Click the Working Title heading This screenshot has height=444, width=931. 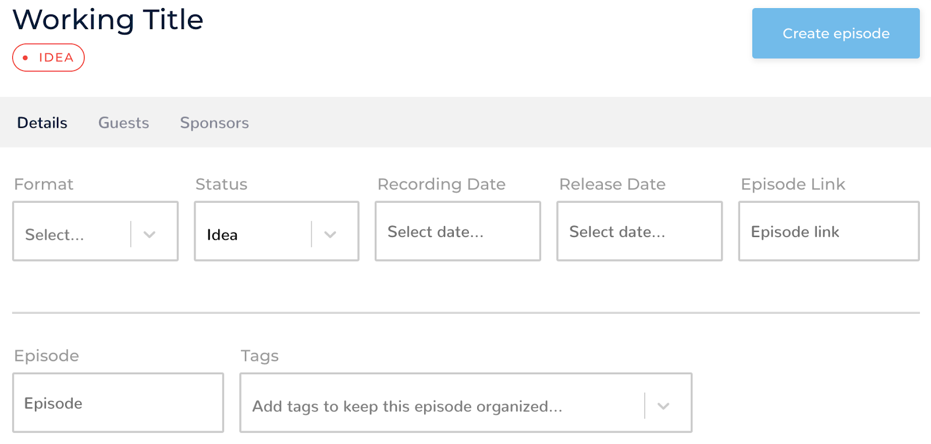108,20
